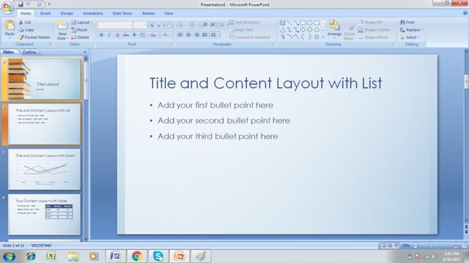Screen dimensions: 469x263
Task: Select slide 4 thumbnail with table
Action: tap(44, 214)
